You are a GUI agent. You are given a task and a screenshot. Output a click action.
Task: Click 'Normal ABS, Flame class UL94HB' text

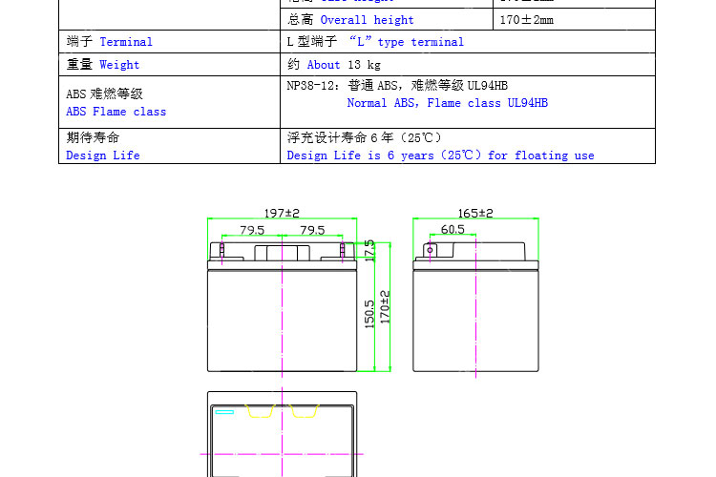(x=447, y=103)
